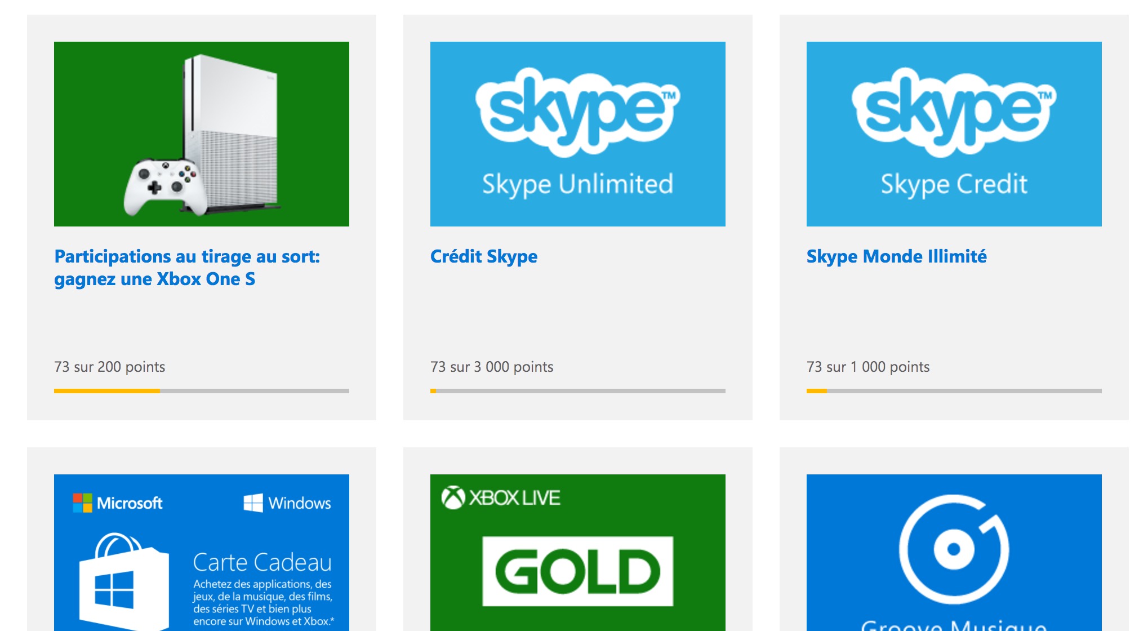The image size is (1148, 631).
Task: Click the progress bar under 73 sur 200 points
Action: tap(201, 390)
